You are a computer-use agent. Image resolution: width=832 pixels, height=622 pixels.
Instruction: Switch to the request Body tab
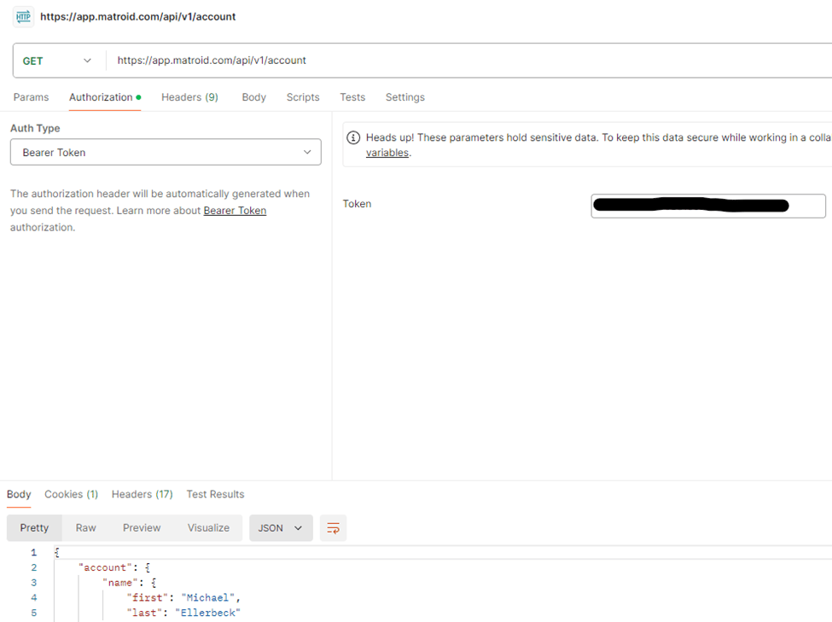pyautogui.click(x=253, y=97)
